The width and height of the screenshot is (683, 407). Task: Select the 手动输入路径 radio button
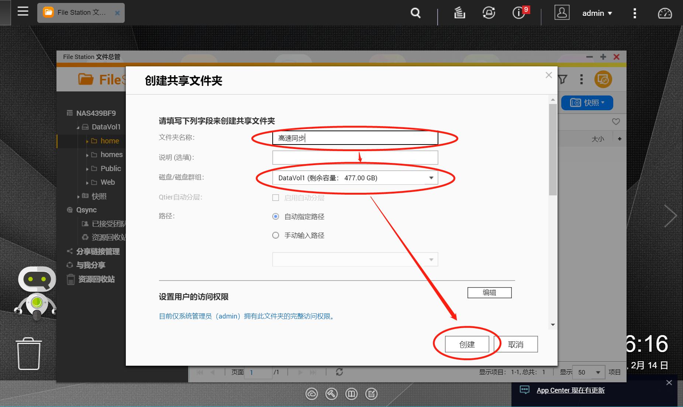[x=276, y=235]
